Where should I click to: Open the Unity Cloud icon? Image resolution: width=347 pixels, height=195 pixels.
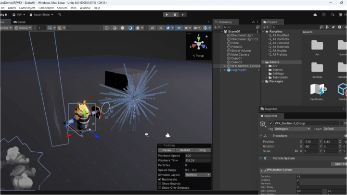click(315, 14)
